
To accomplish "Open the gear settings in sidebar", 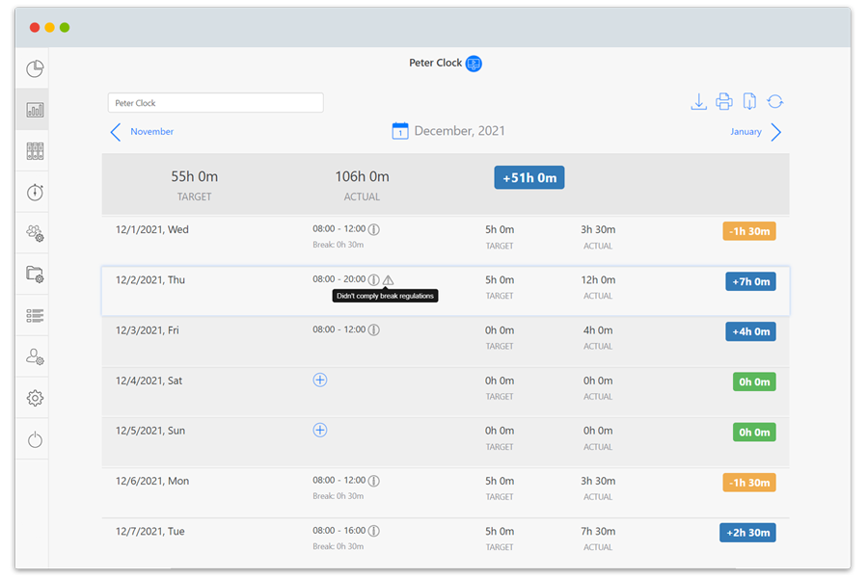I will (x=35, y=398).
